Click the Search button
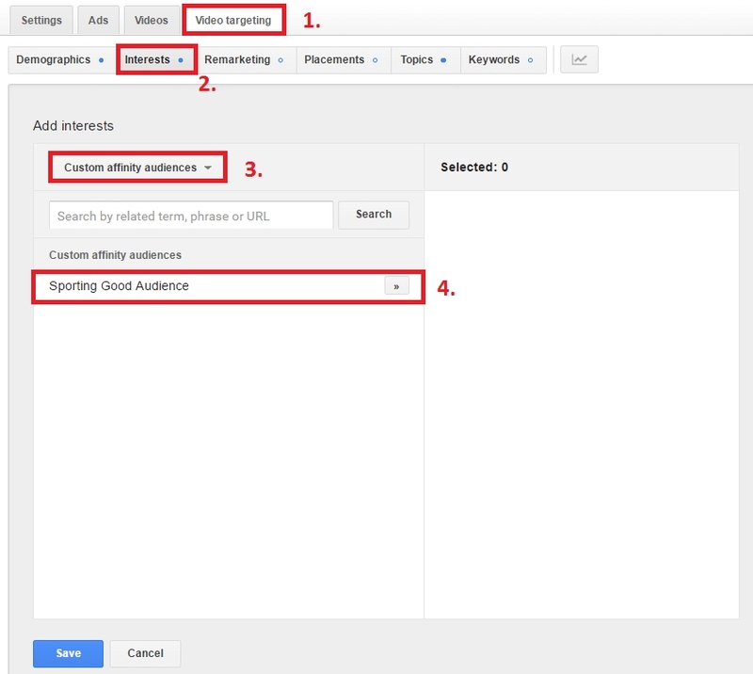Image resolution: width=753 pixels, height=674 pixels. pos(373,215)
